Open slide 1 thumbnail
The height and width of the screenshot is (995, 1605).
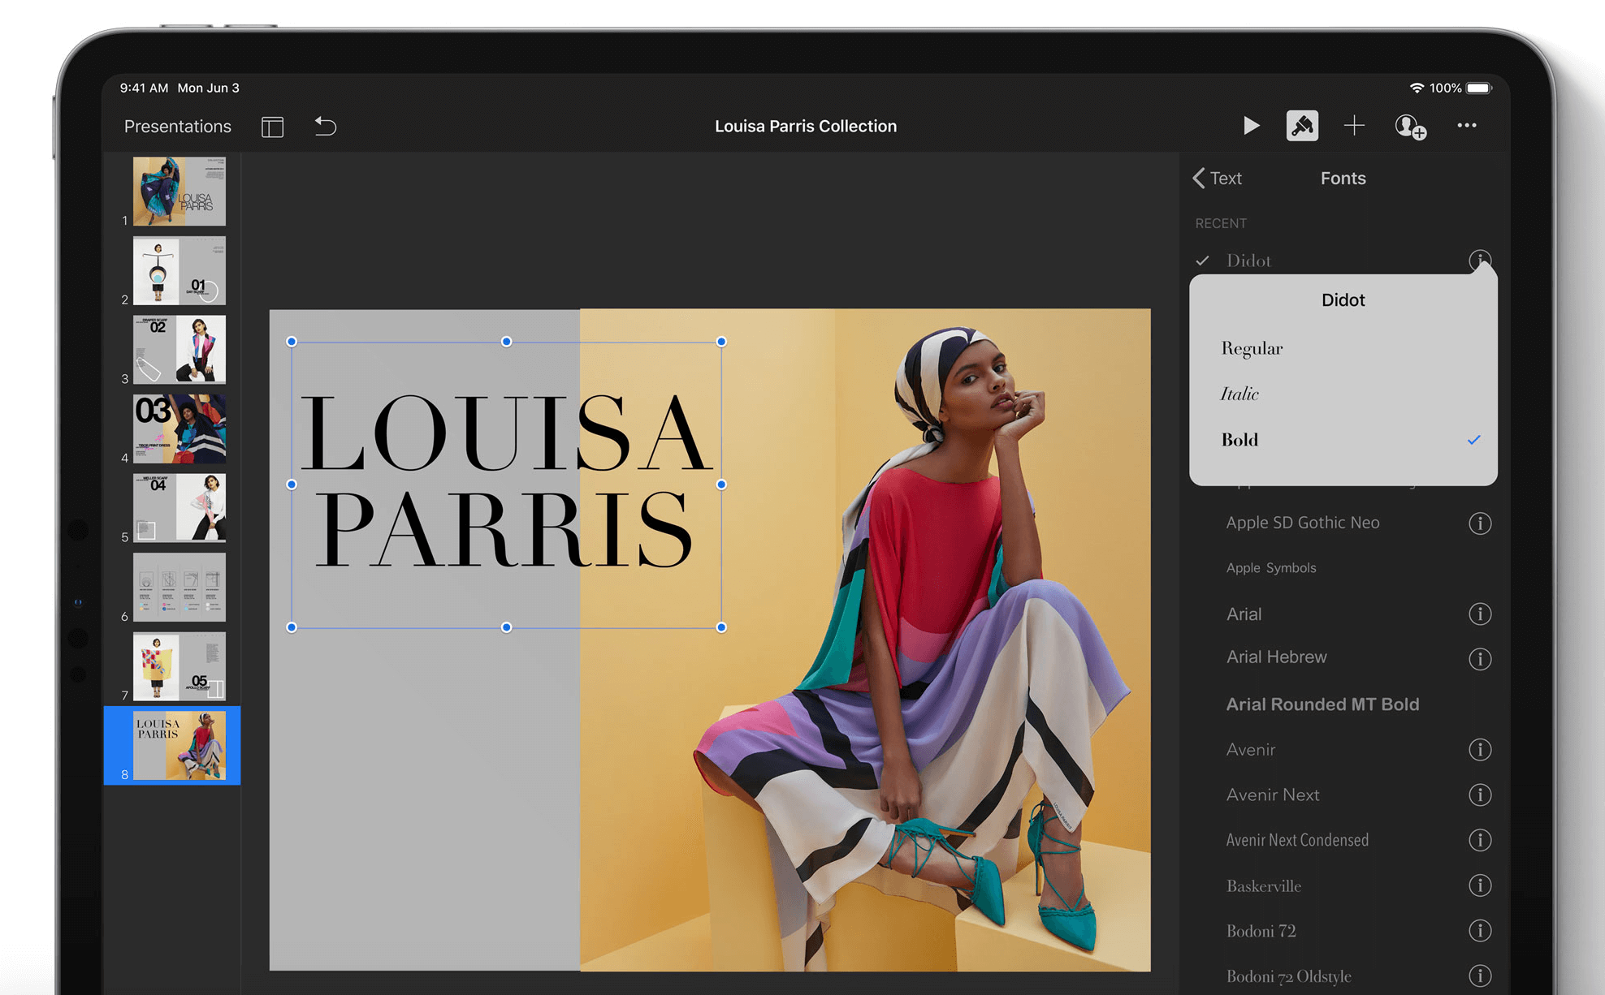pyautogui.click(x=180, y=192)
